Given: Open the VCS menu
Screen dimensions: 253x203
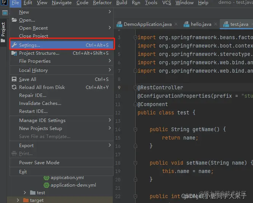Looking at the screenshot, I should click(x=167, y=3).
